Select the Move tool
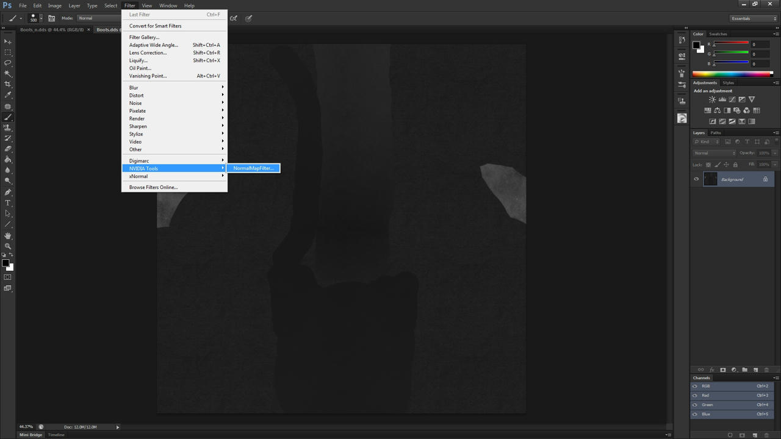Image resolution: width=781 pixels, height=439 pixels. [x=8, y=41]
